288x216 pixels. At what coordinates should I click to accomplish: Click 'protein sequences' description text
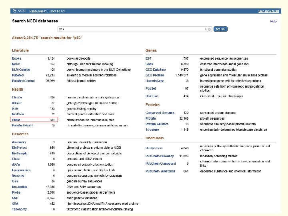(212, 118)
